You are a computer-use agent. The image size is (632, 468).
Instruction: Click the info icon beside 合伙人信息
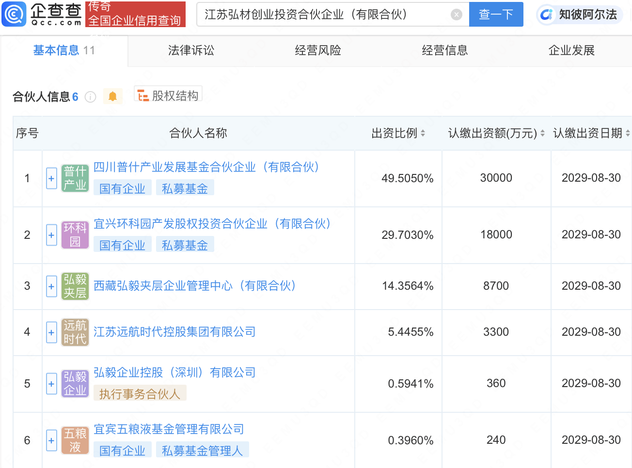[x=90, y=97]
